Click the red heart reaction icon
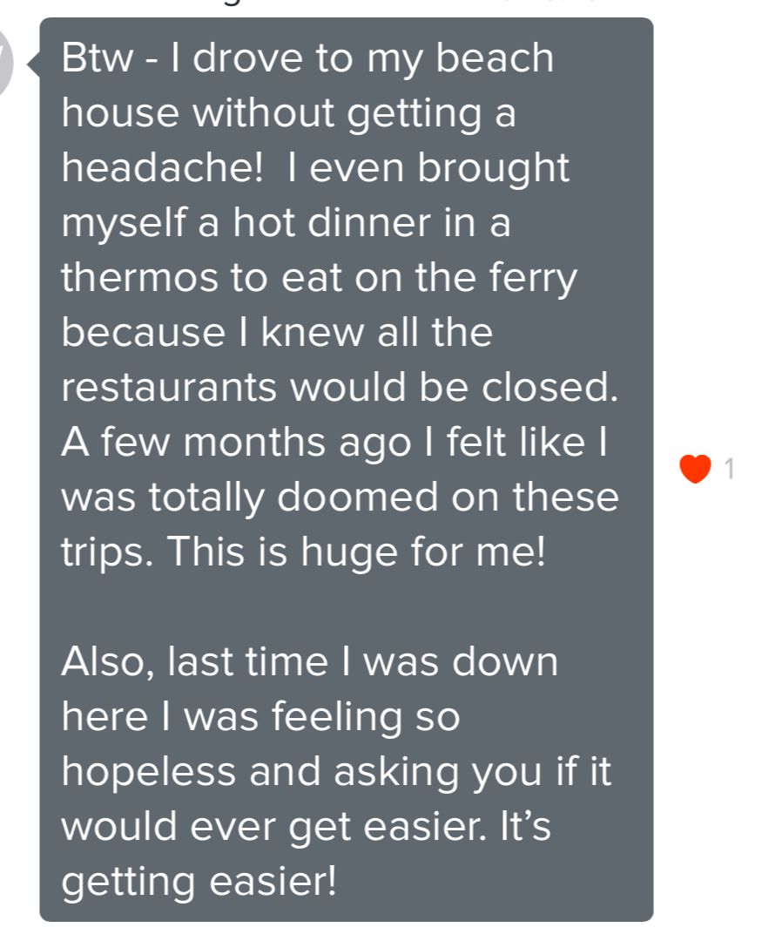 [695, 470]
